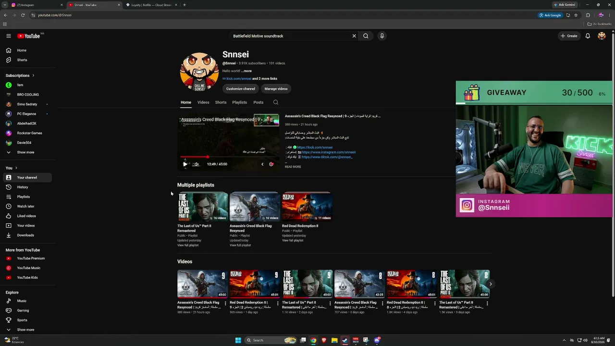
Task: Open a new browser tab
Action: (184, 5)
